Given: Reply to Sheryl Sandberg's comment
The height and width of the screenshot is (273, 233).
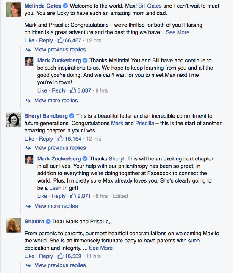Looking at the screenshot, I should click(x=46, y=138).
